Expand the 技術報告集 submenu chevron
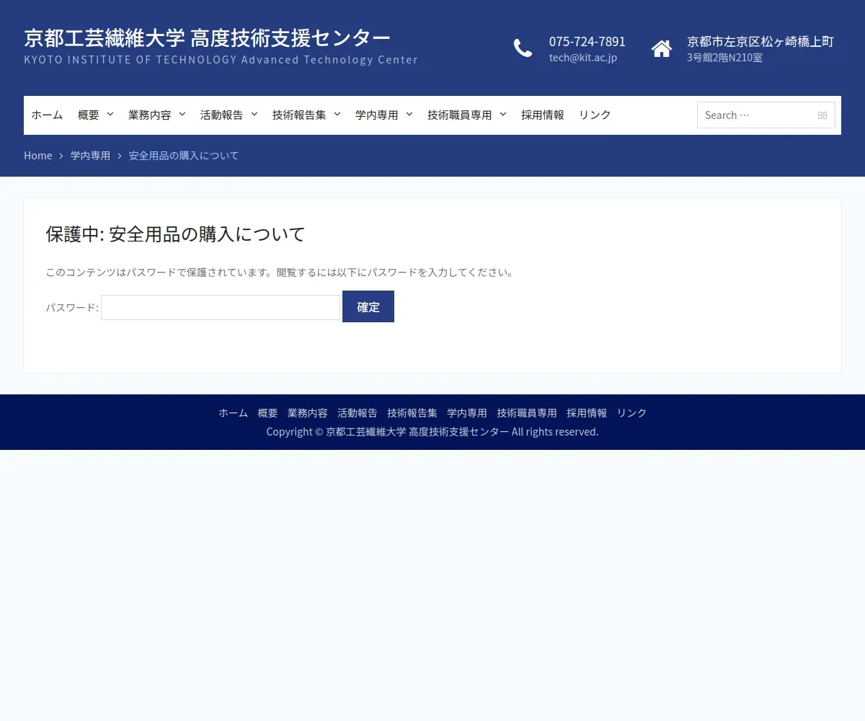 [337, 114]
